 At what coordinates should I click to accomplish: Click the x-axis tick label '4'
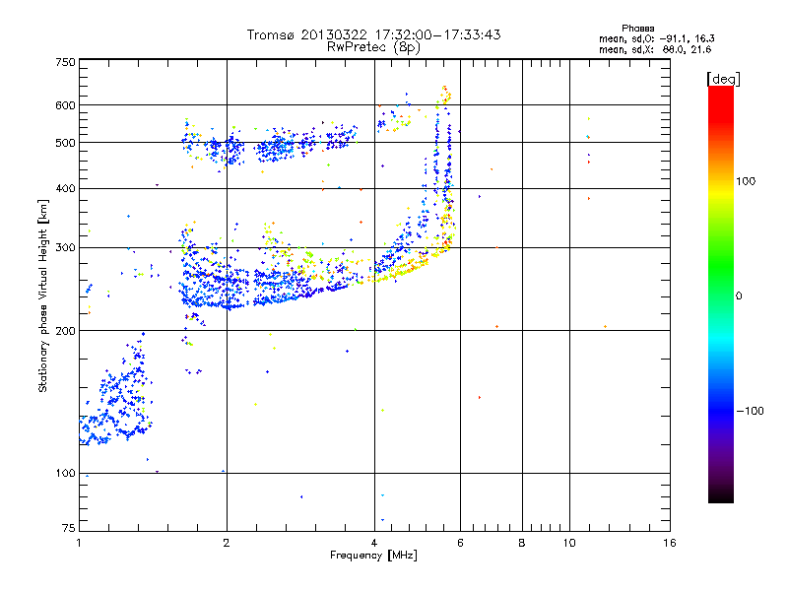pyautogui.click(x=374, y=543)
